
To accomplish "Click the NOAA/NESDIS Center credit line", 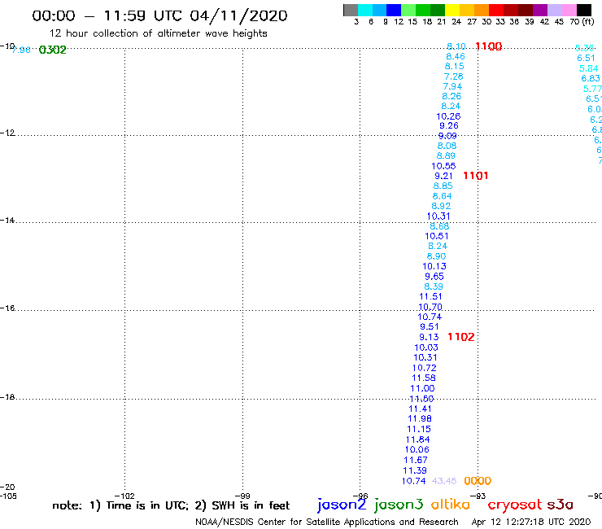I will [x=327, y=522].
